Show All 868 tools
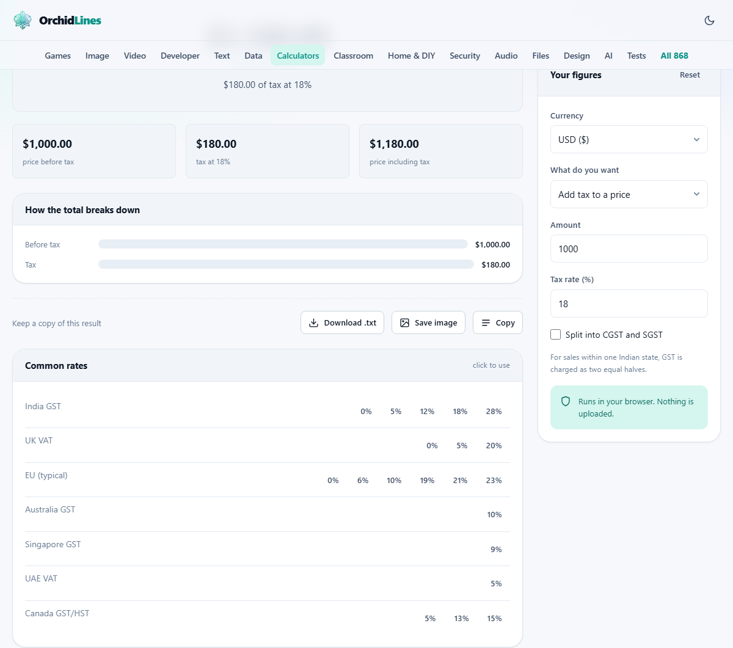The height and width of the screenshot is (648, 733). pos(674,56)
